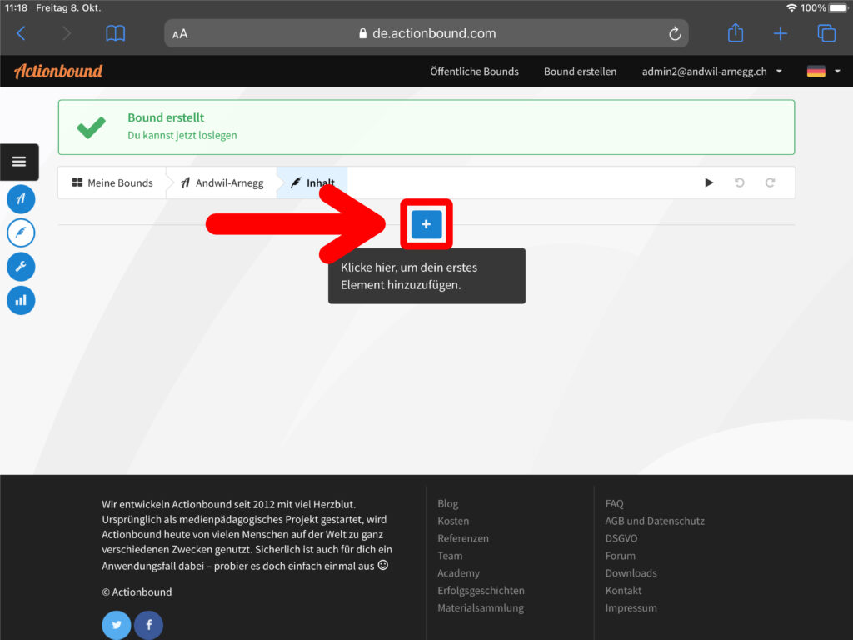
Task: Open the bar chart results sidebar icon
Action: tap(21, 300)
